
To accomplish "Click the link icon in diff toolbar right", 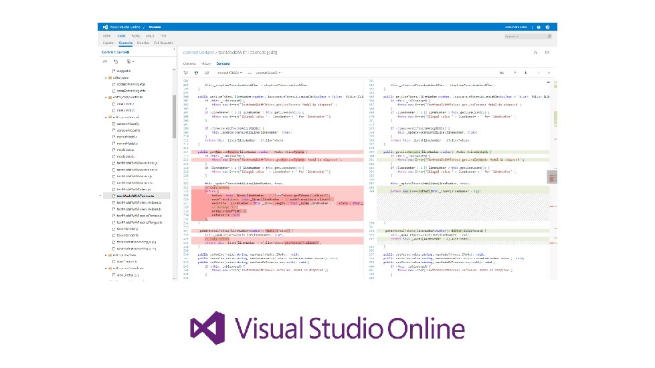I will coord(502,73).
